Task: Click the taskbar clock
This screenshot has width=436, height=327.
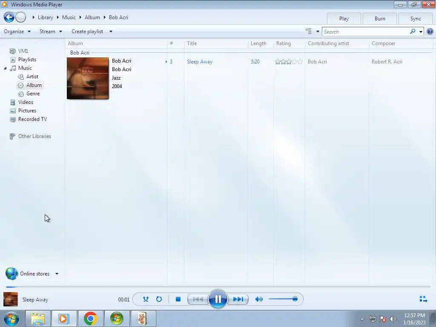Action: tap(414, 319)
